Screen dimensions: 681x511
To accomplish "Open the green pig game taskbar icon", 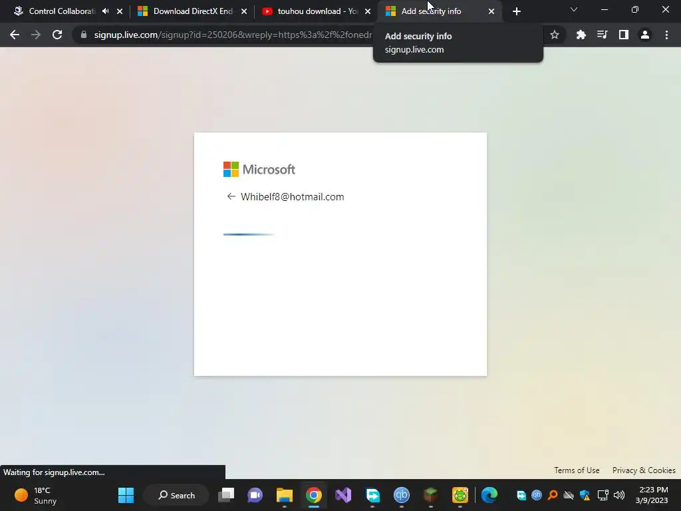I will coord(460,495).
